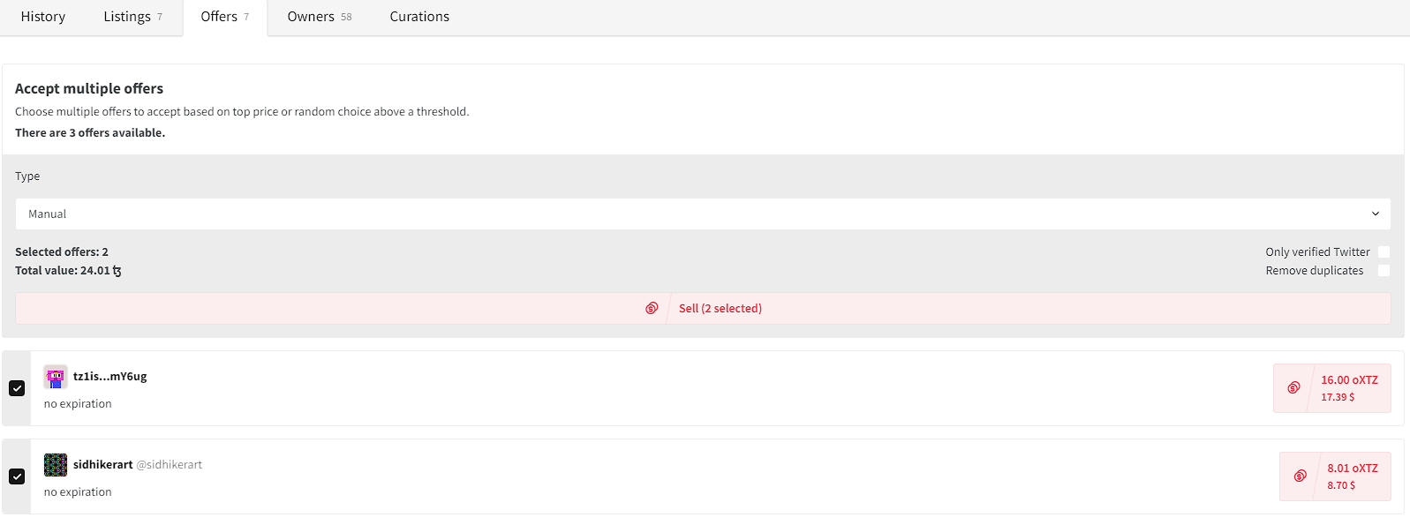Screen dimensions: 1410x525
Task: Click coin icon beside 8.01 oXTZ offer
Action: click(1300, 476)
